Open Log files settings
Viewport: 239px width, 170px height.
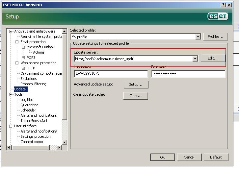[27, 100]
